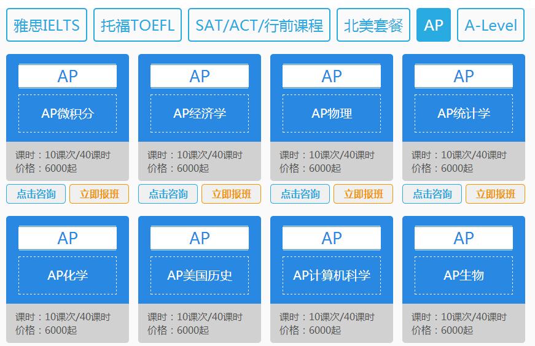Click the 价格：6000起 text under AP经济学
The image size is (535, 346).
click(x=178, y=168)
